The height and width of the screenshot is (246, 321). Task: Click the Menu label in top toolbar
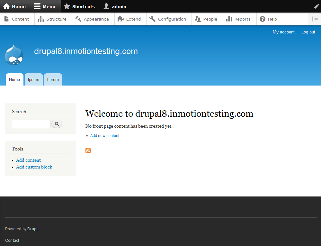(x=49, y=6)
